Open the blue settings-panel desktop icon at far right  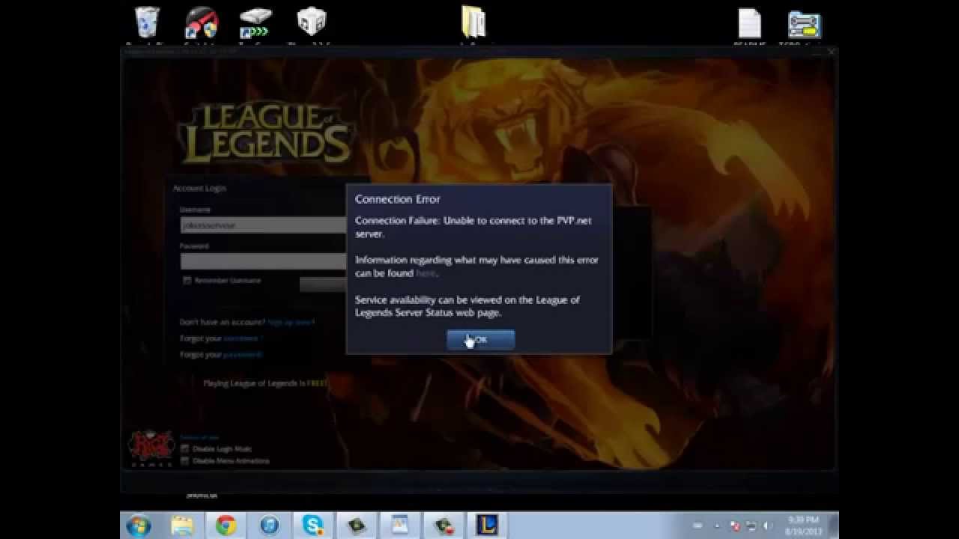pyautogui.click(x=805, y=24)
